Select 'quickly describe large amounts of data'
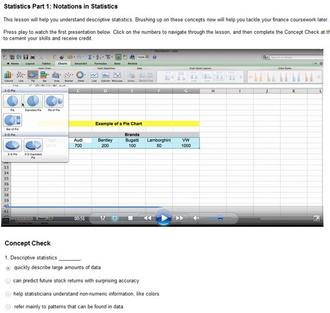Image resolution: width=330 pixels, height=313 pixels. click(x=8, y=268)
